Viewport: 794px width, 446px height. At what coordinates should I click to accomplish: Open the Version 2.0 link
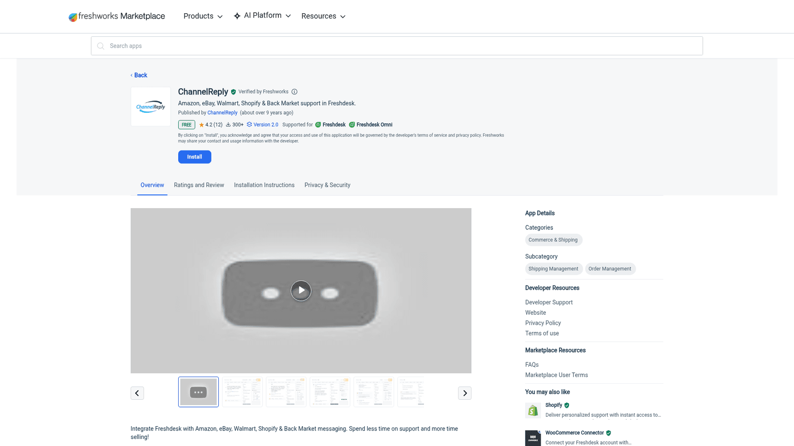tap(263, 125)
